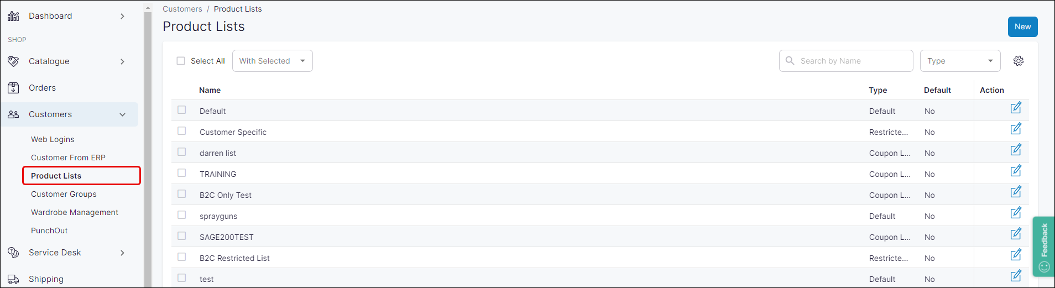Click the Customers breadcrumb link
This screenshot has width=1055, height=288.
[x=182, y=9]
